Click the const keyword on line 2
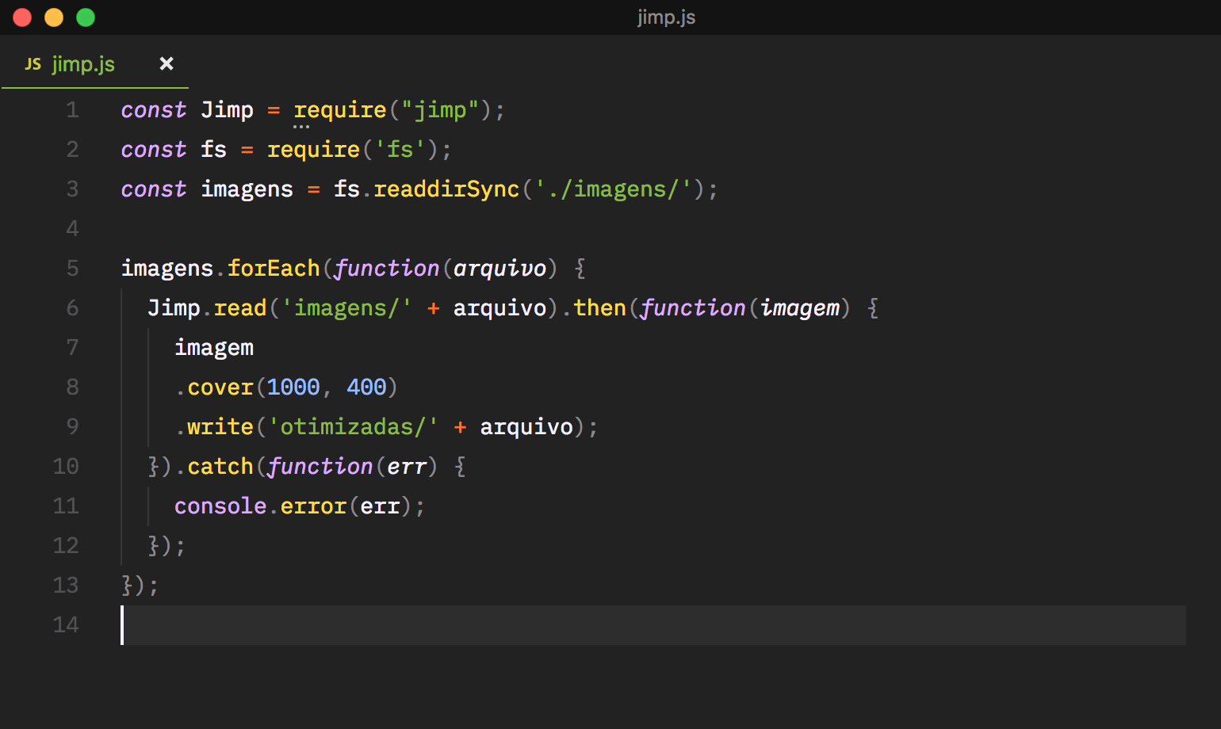 coord(154,150)
